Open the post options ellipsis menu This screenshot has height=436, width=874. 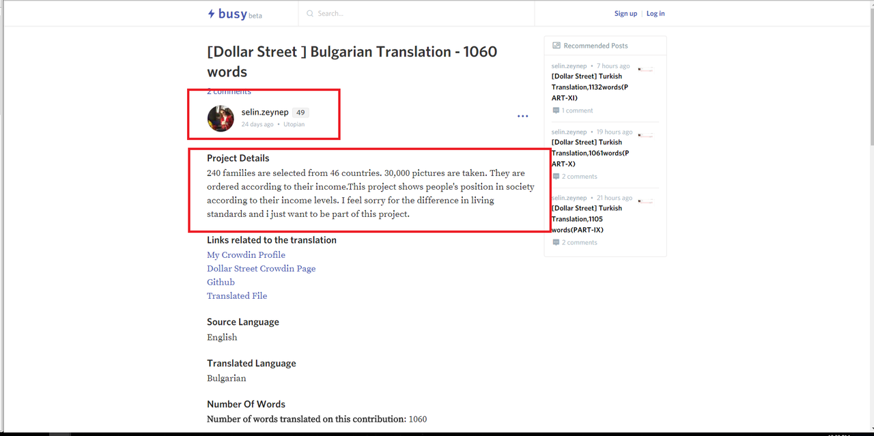click(x=522, y=117)
